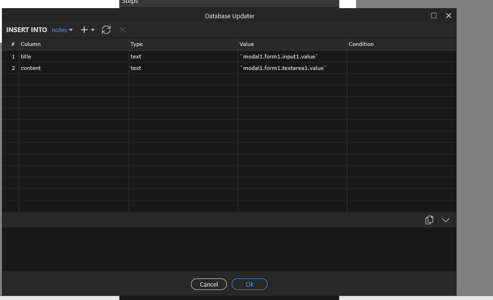This screenshot has width=493, height=300.
Task: Click the Condition cell for the title row
Action: pyautogui.click(x=401, y=57)
